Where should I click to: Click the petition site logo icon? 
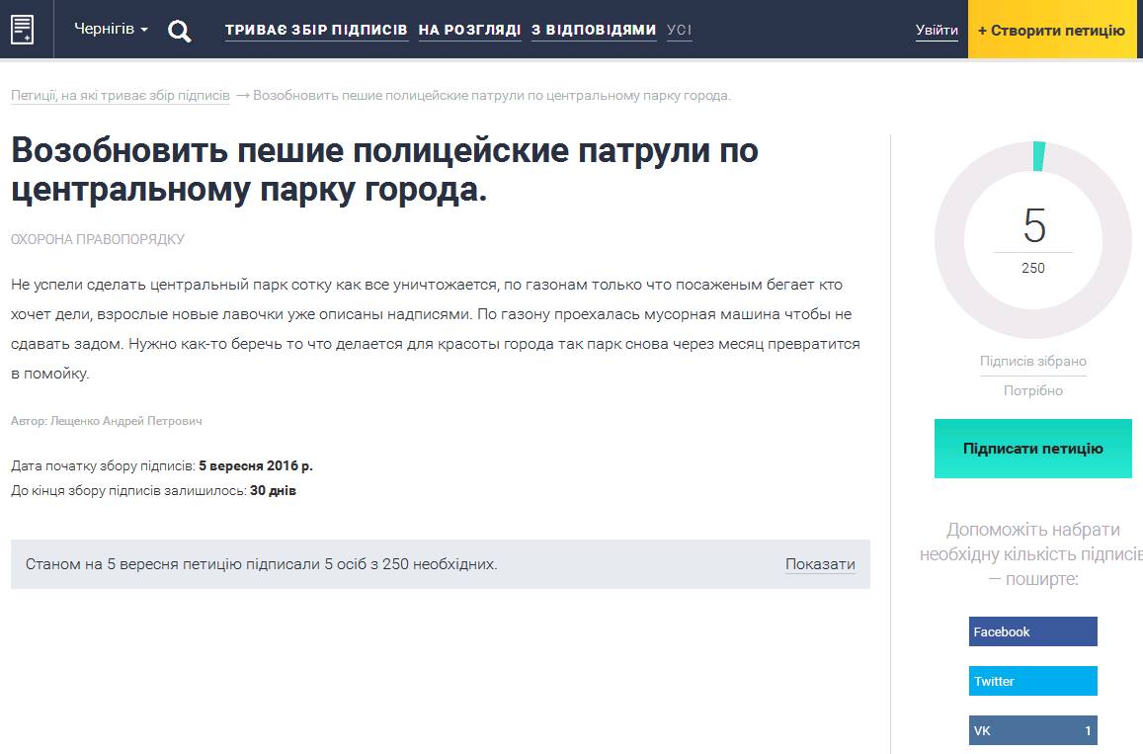(23, 30)
